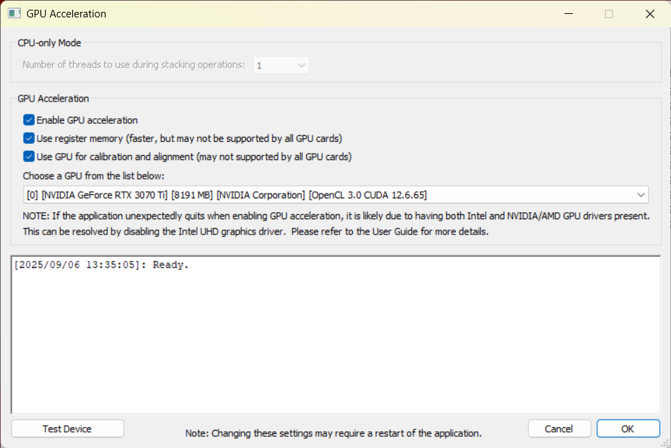
Task: Minimize the GPU Acceleration window
Action: click(x=569, y=14)
